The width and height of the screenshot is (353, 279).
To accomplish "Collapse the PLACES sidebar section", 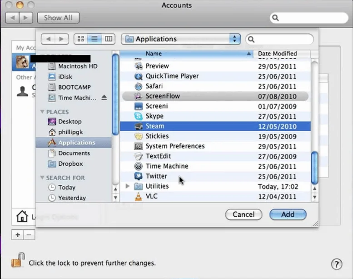I will 43,112.
